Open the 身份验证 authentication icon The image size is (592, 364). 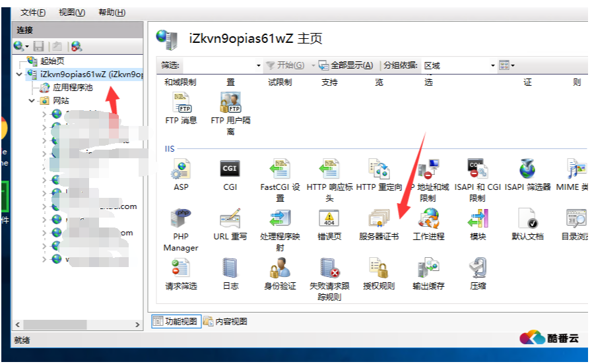click(280, 269)
